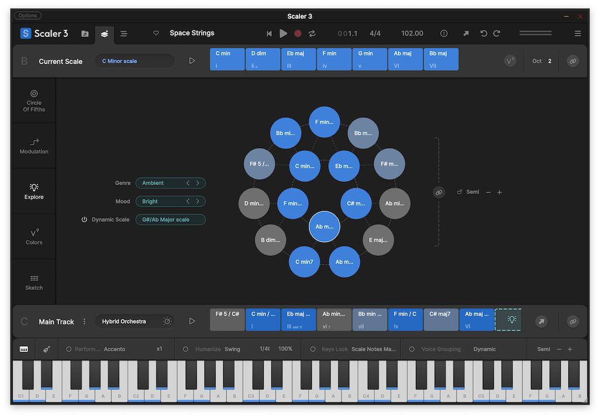Image resolution: width=600 pixels, height=417 pixels.
Task: Toggle the link icon in Current Scale row
Action: click(x=573, y=61)
